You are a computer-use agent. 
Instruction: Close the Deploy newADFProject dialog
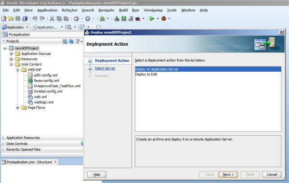(x=281, y=32)
